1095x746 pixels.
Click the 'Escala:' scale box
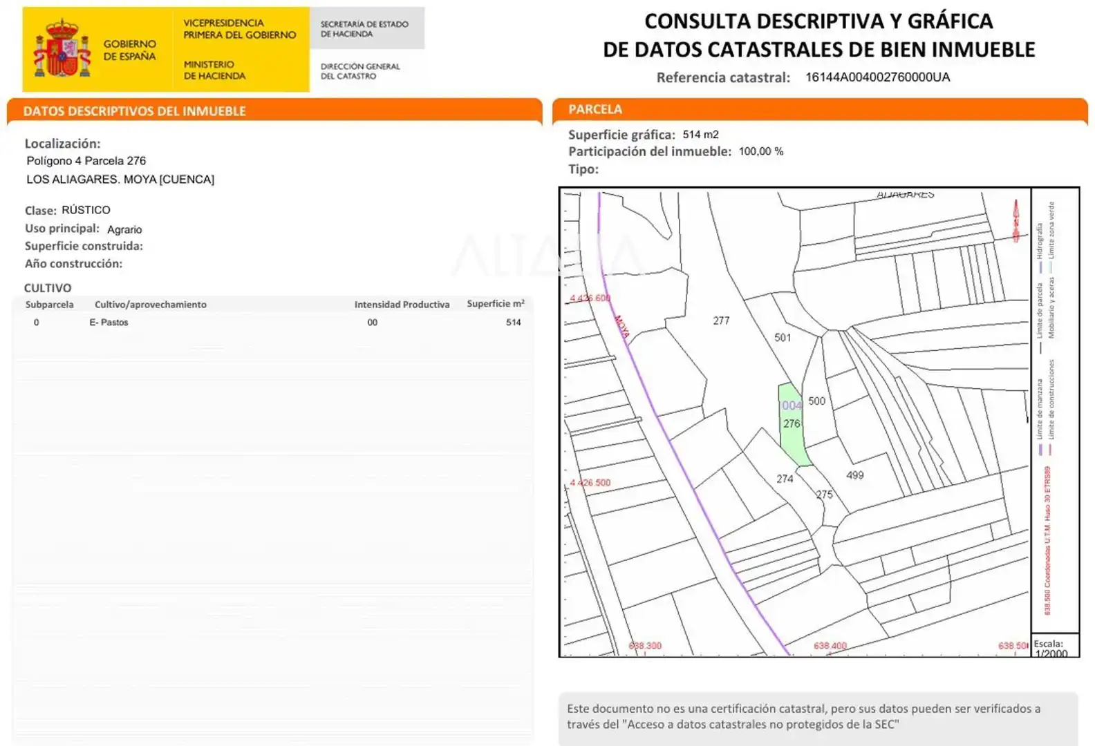tap(1055, 645)
